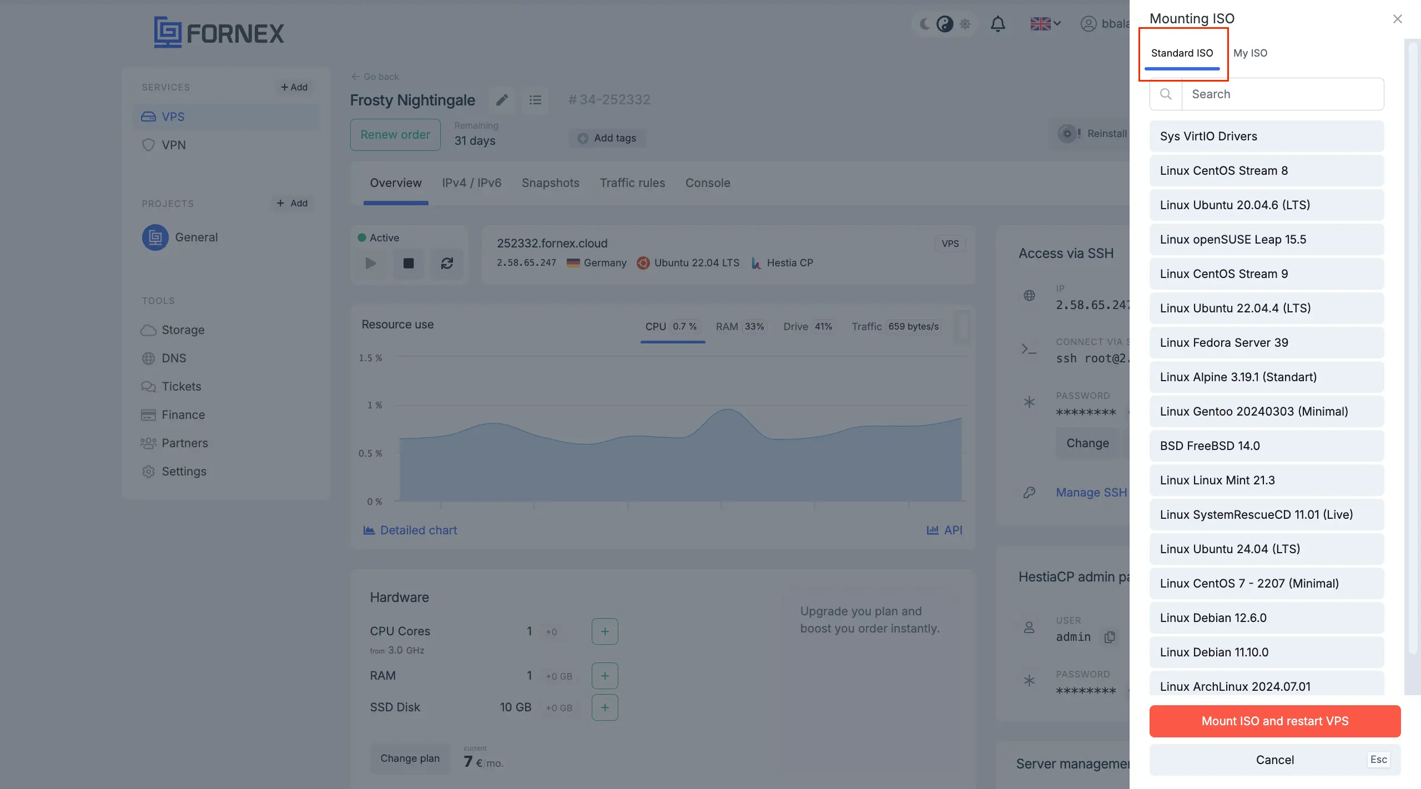1421x789 pixels.
Task: Open Settings in sidebar
Action: pyautogui.click(x=173, y=472)
